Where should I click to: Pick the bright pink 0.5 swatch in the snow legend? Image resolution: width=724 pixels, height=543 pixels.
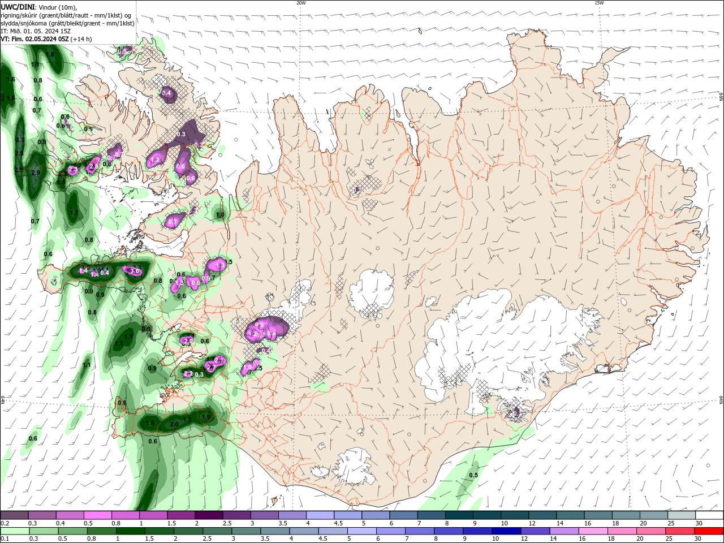(x=97, y=515)
